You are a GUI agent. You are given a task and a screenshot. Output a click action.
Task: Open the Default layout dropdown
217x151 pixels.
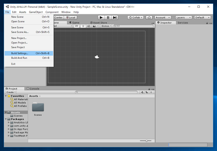pyautogui.click(x=202, y=18)
